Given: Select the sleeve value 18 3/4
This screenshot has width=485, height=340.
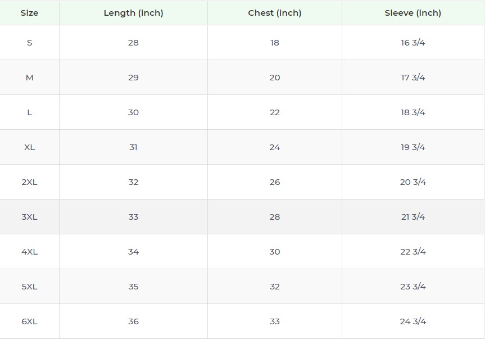Looking at the screenshot, I should click(x=413, y=112).
